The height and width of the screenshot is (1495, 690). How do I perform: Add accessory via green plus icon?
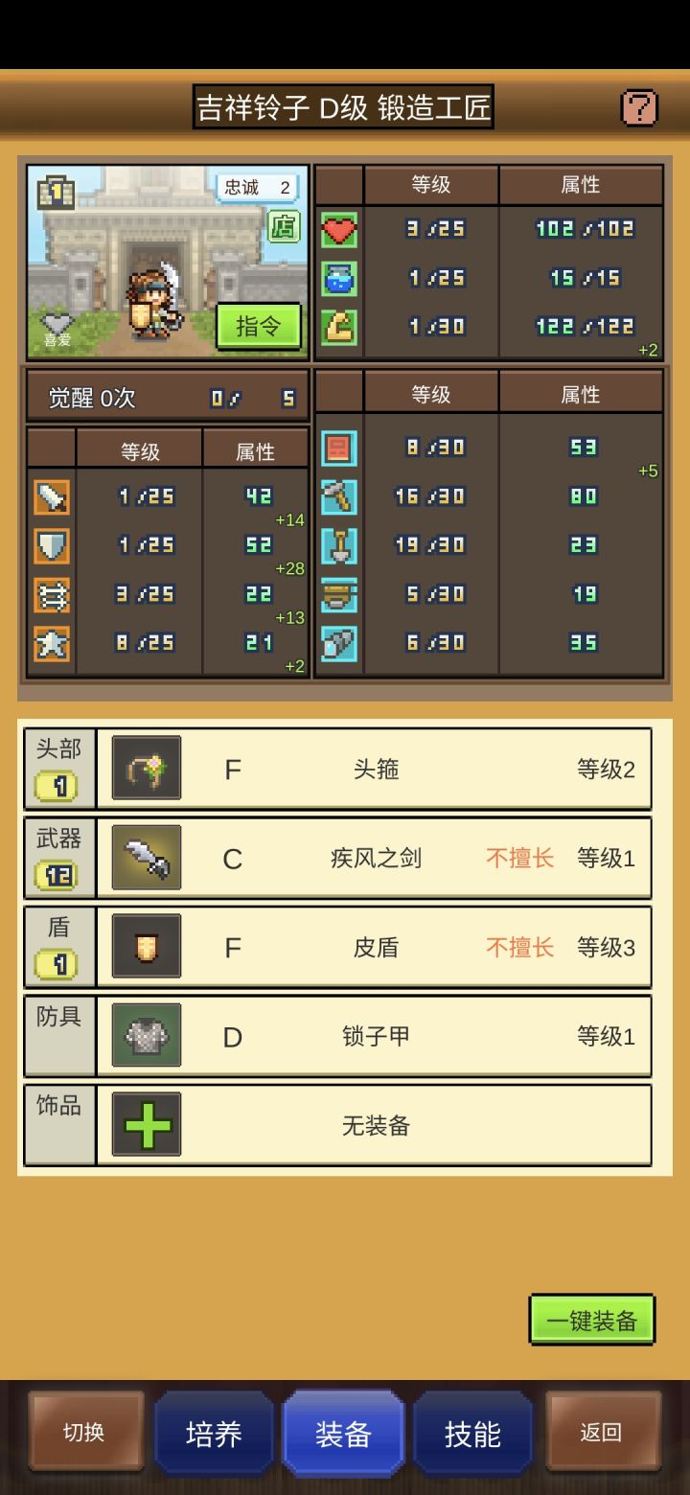pos(147,1124)
